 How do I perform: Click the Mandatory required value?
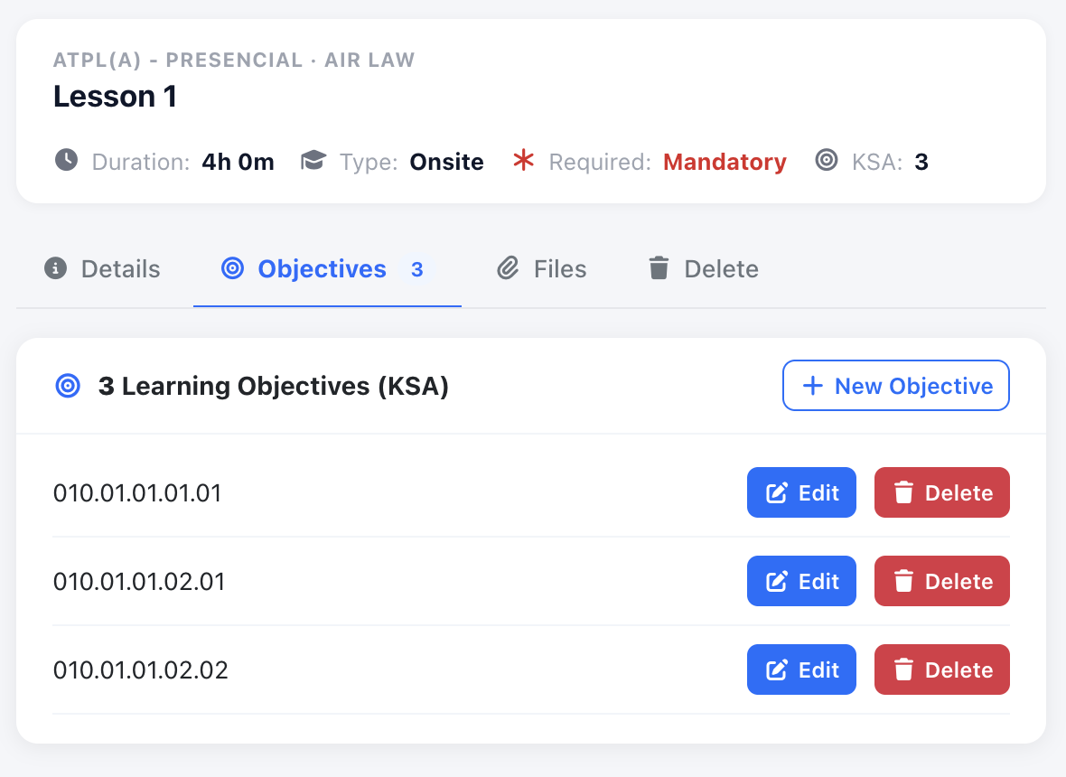point(725,162)
